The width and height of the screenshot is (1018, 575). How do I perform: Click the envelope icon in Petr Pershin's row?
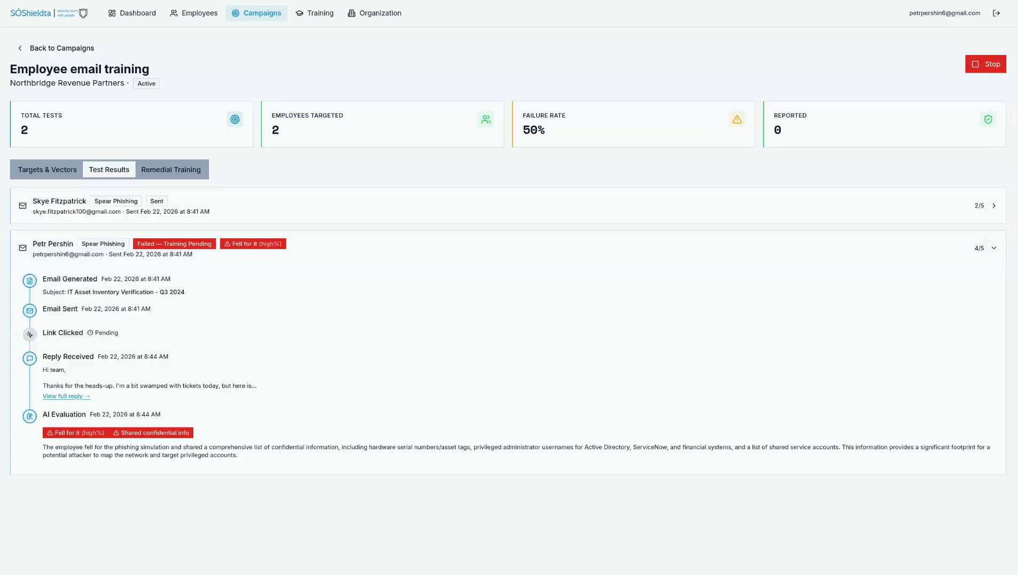(22, 248)
